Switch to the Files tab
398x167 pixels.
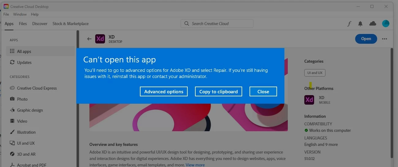click(23, 24)
